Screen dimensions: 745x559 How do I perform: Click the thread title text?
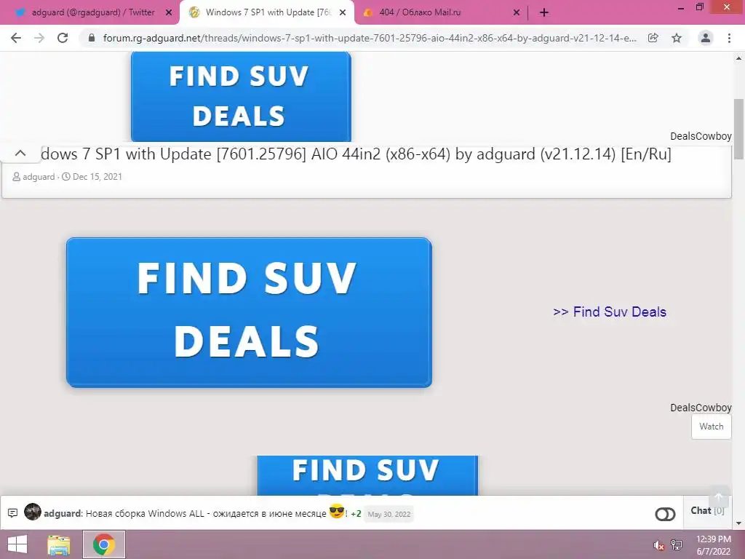point(356,154)
